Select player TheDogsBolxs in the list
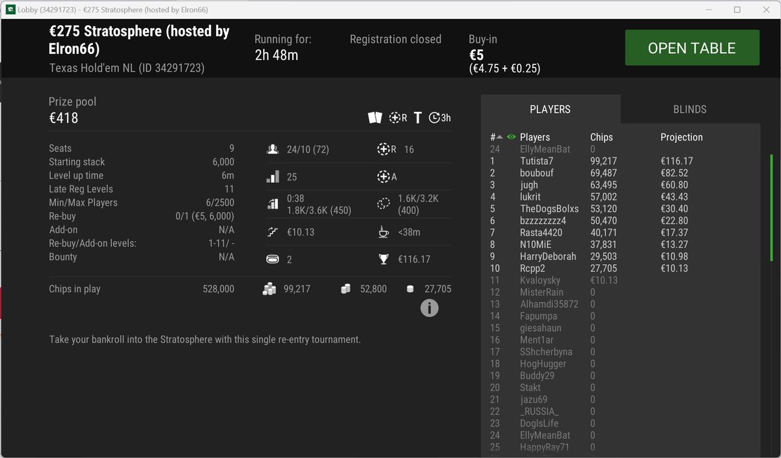The width and height of the screenshot is (781, 458). tap(549, 209)
